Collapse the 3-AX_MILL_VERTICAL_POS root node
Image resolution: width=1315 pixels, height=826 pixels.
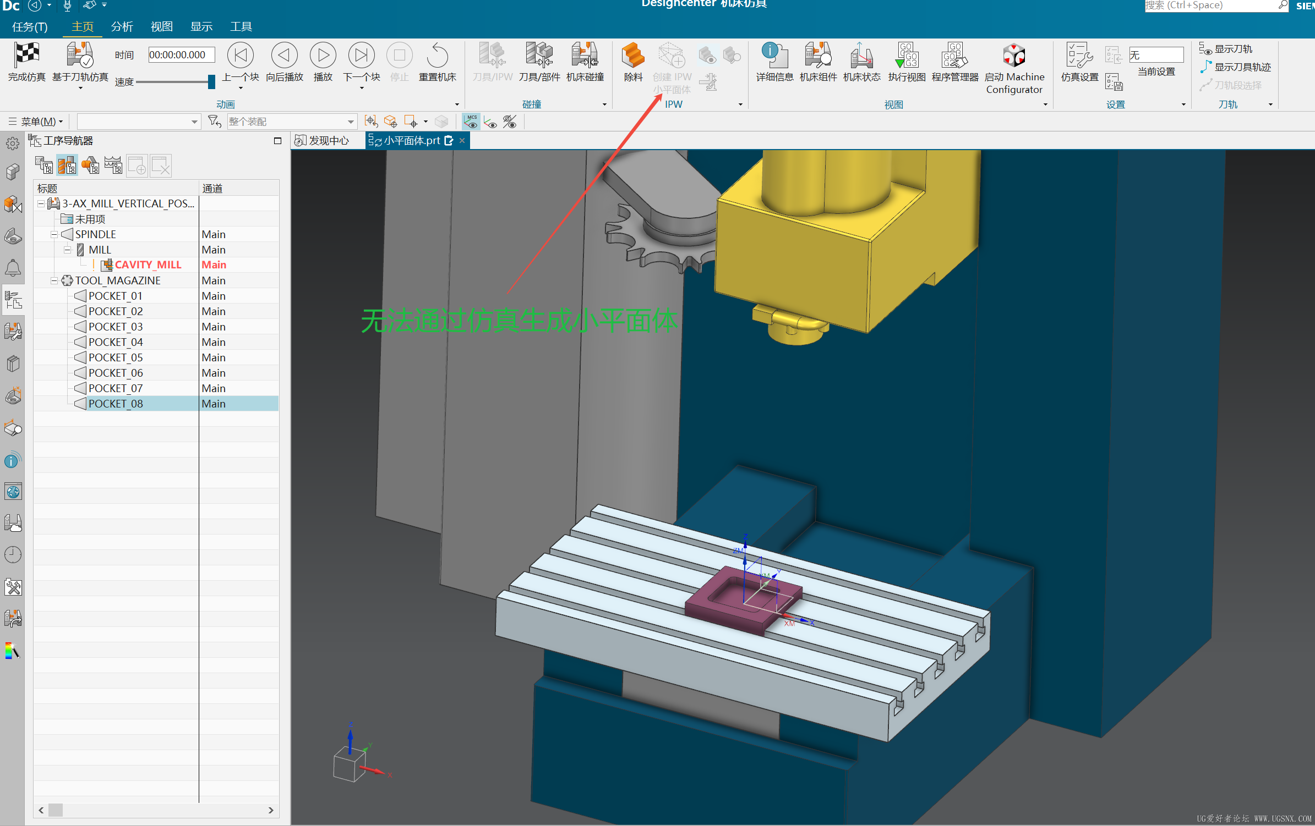[41, 204]
